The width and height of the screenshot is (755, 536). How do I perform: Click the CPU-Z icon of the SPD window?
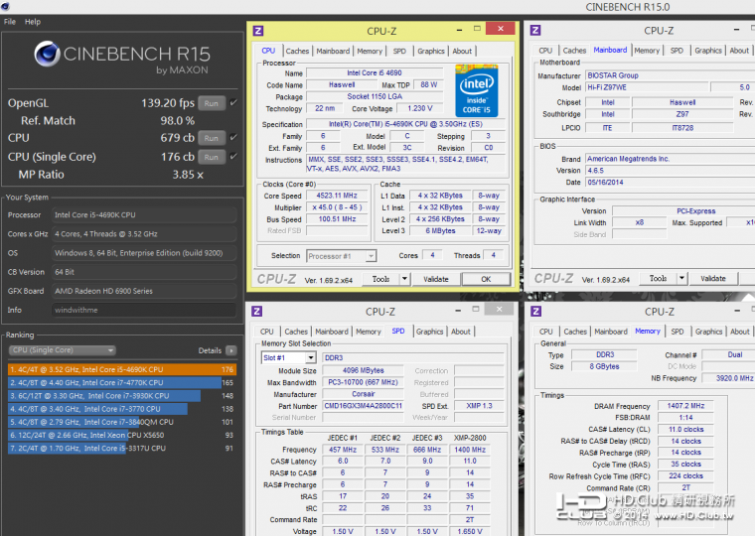coord(258,312)
